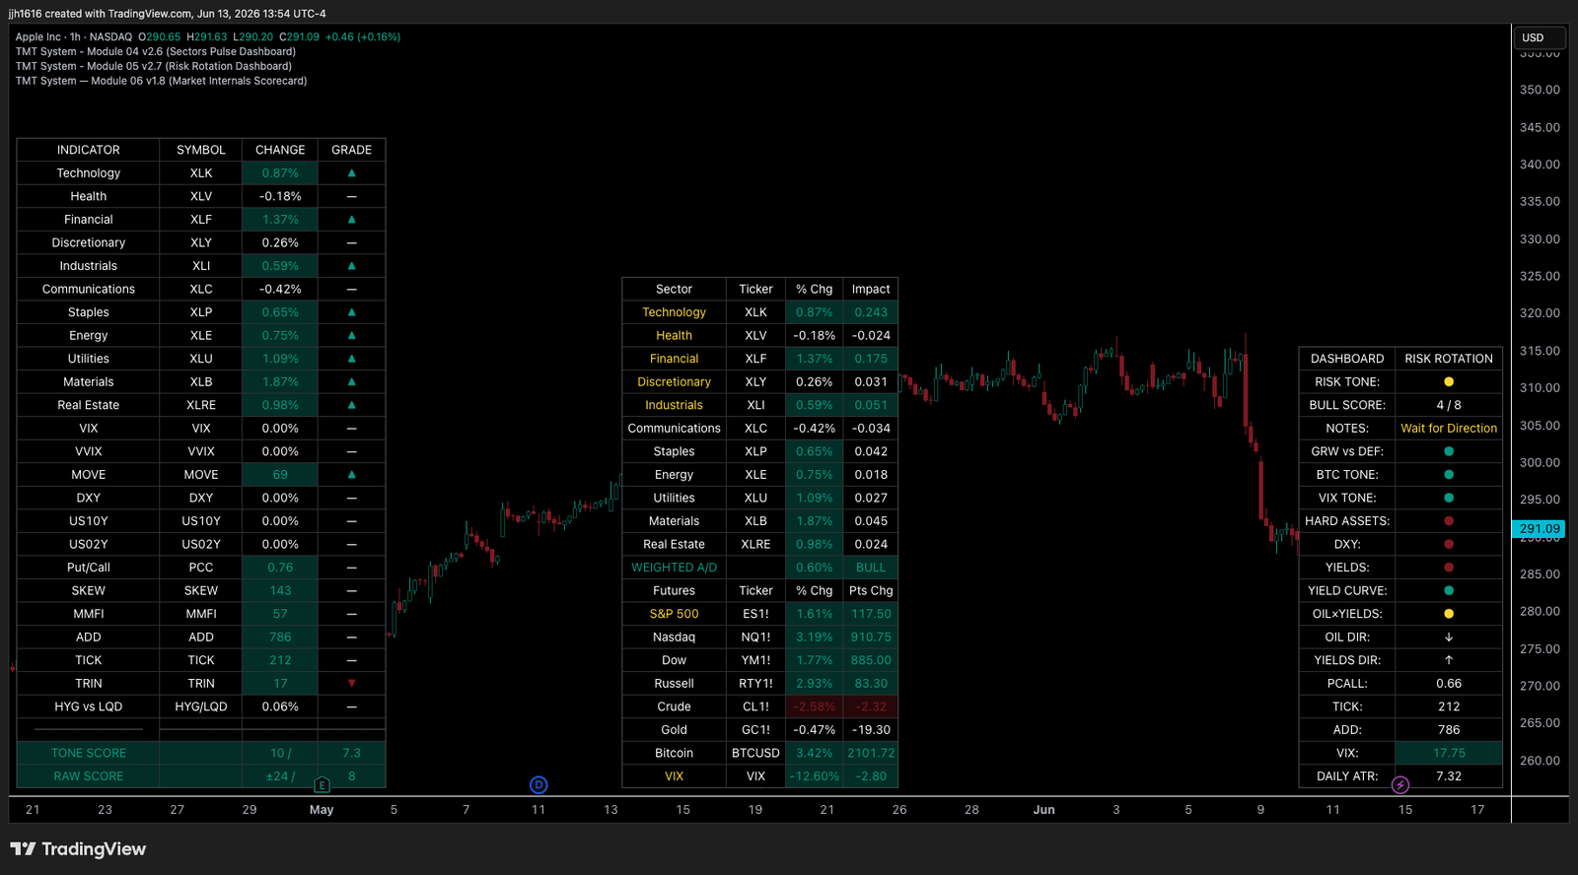Viewport: 1578px width, 875px height.
Task: Click the BULL SCORE value 4 / 8
Action: 1449,405
